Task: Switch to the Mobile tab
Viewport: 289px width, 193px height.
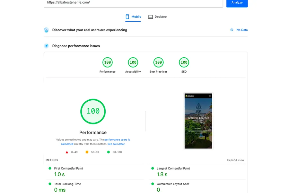Action: pos(133,17)
